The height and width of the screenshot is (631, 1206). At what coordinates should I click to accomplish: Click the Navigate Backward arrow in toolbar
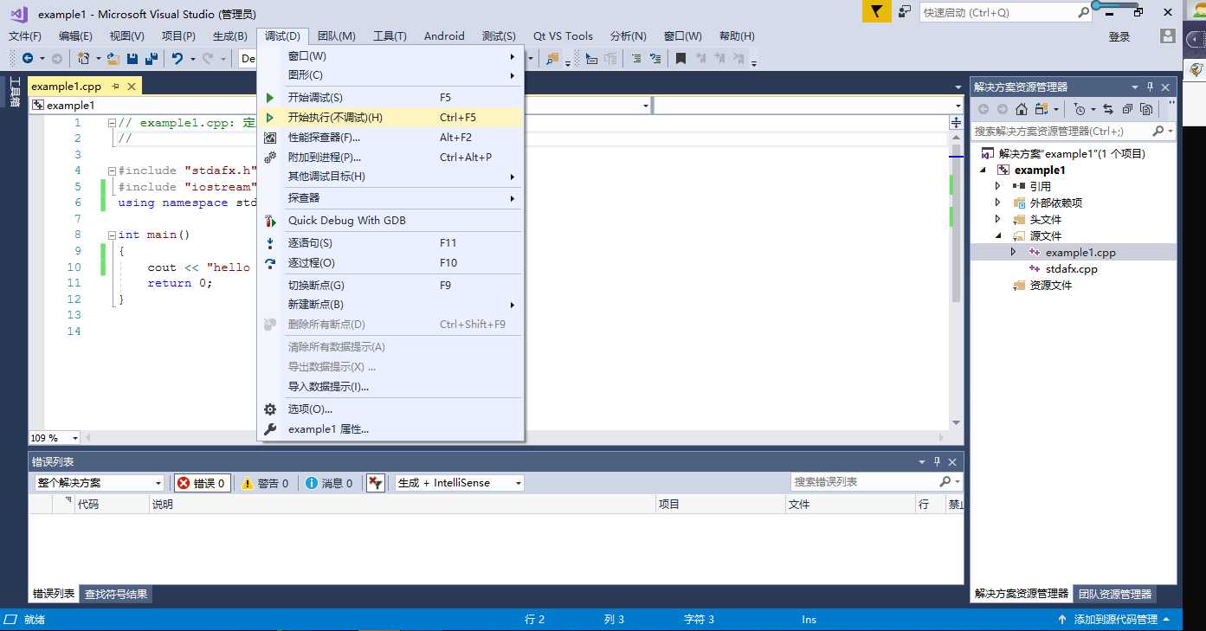[x=28, y=58]
